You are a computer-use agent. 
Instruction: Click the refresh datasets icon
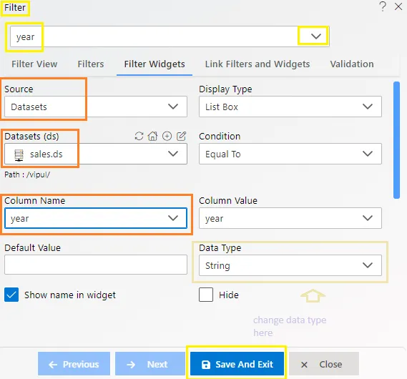pyautogui.click(x=139, y=136)
